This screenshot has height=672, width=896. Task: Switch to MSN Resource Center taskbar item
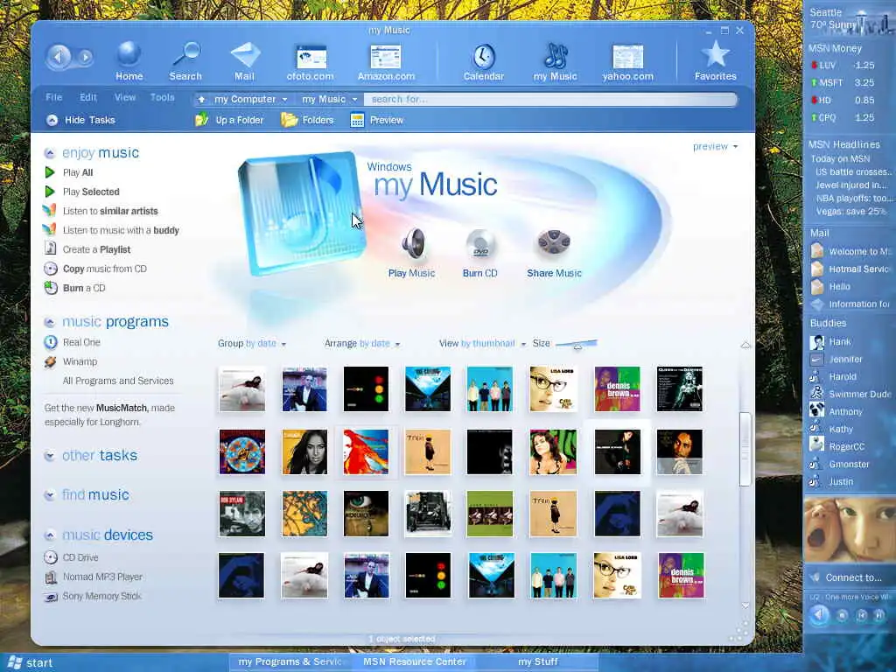click(415, 661)
